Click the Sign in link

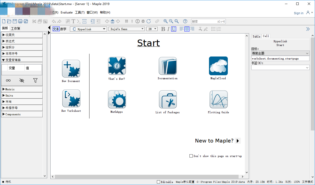click(299, 13)
